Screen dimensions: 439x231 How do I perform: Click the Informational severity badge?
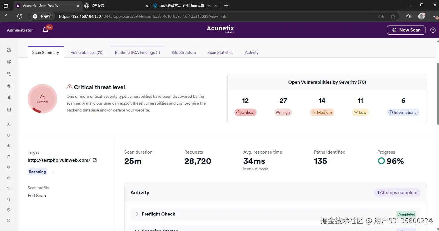[403, 112]
